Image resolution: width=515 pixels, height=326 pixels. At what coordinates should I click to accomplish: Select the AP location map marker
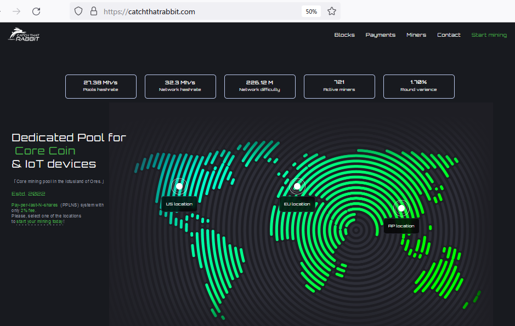coord(401,208)
